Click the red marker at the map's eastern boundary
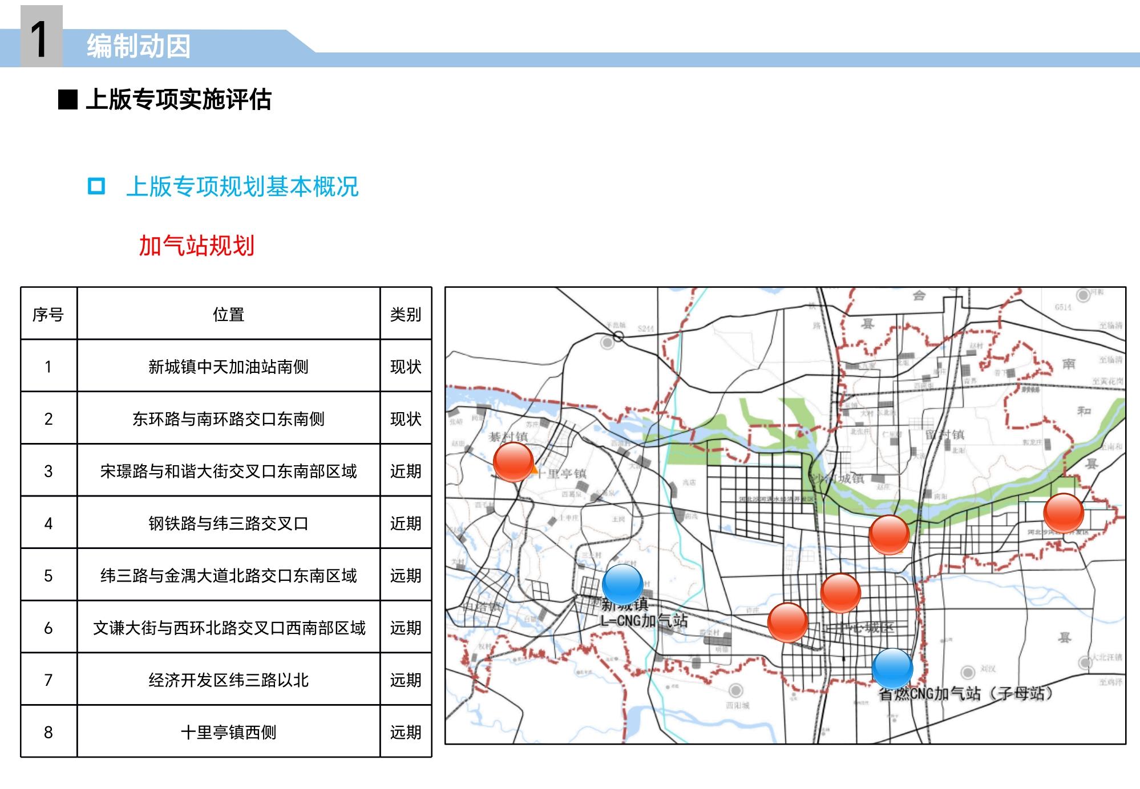1140x789 pixels. point(1064,513)
